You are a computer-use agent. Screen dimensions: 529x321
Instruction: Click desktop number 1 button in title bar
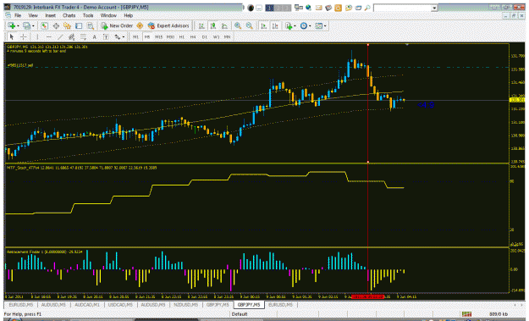pyautogui.click(x=269, y=8)
